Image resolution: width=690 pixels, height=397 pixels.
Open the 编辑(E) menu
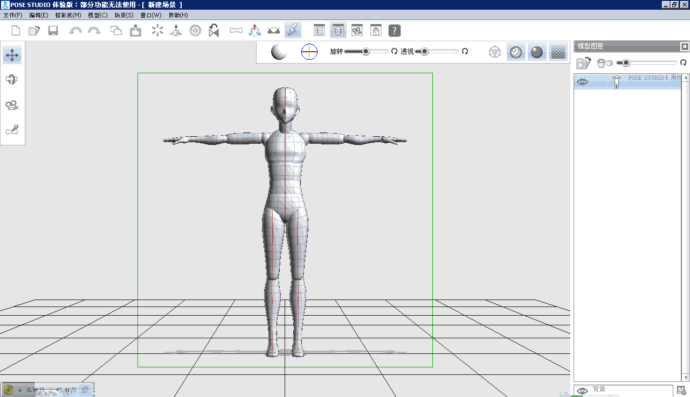(x=39, y=15)
